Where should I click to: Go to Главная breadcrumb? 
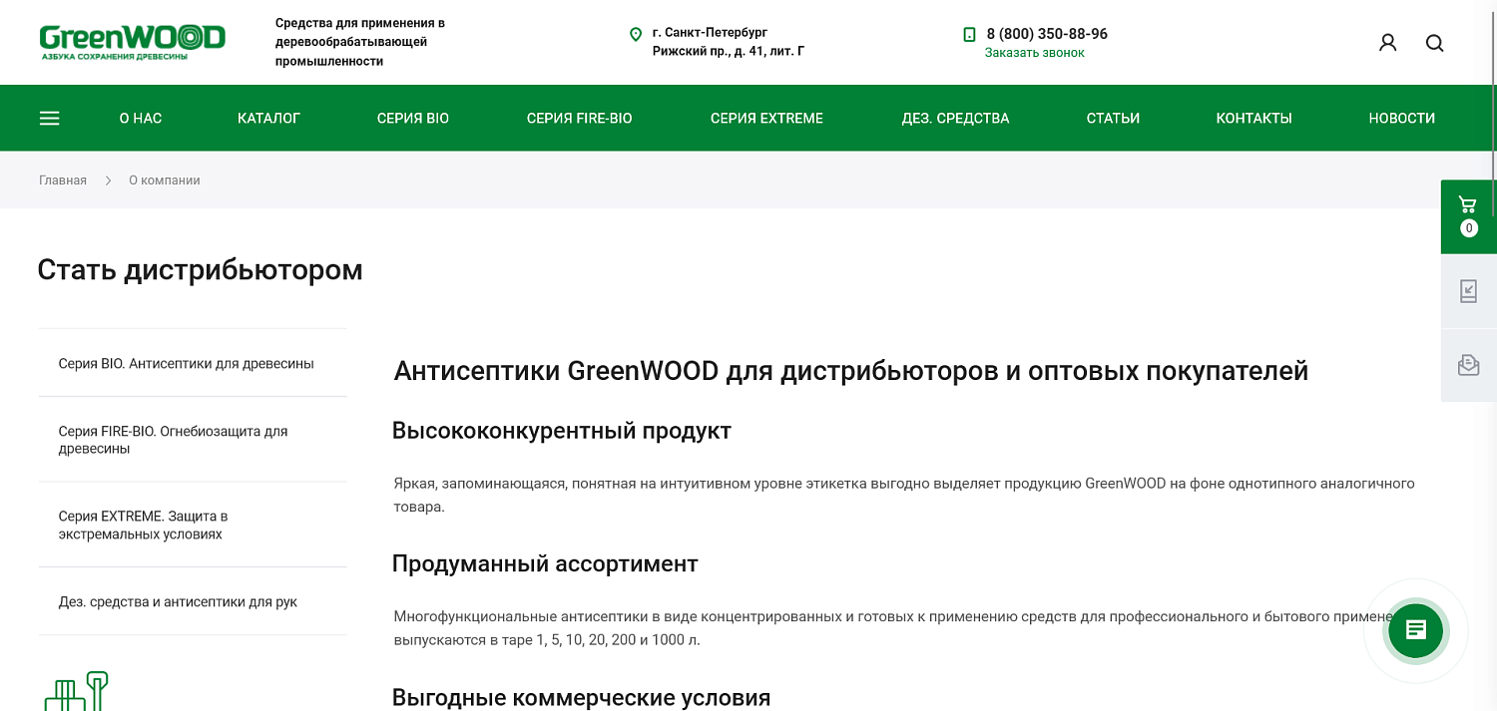(63, 180)
